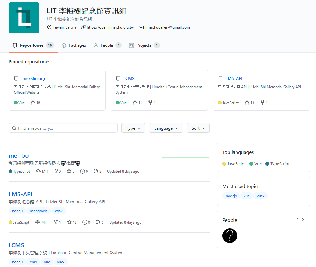Image resolution: width=316 pixels, height=267 pixels.
Task: Select vuex in Most used topics
Action: [261, 196]
